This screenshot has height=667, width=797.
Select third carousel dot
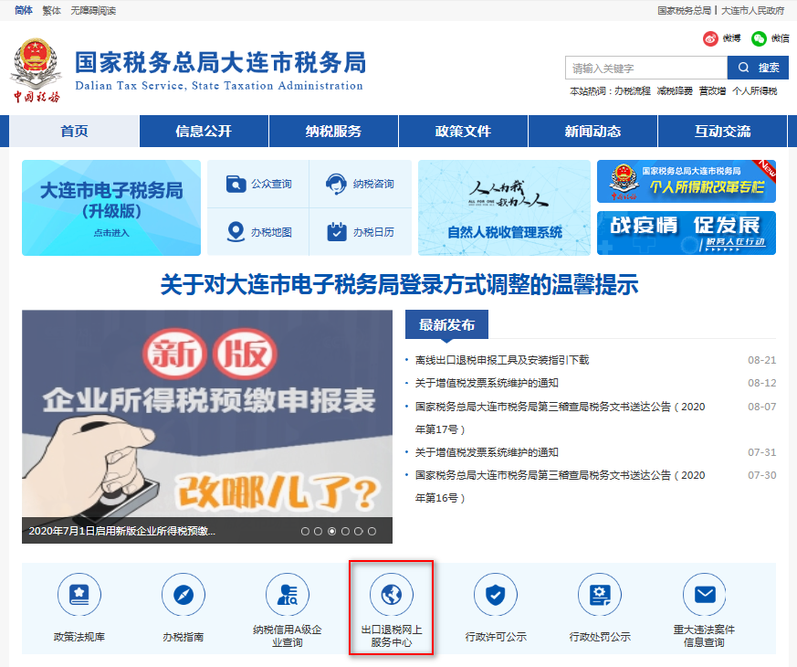(x=332, y=531)
